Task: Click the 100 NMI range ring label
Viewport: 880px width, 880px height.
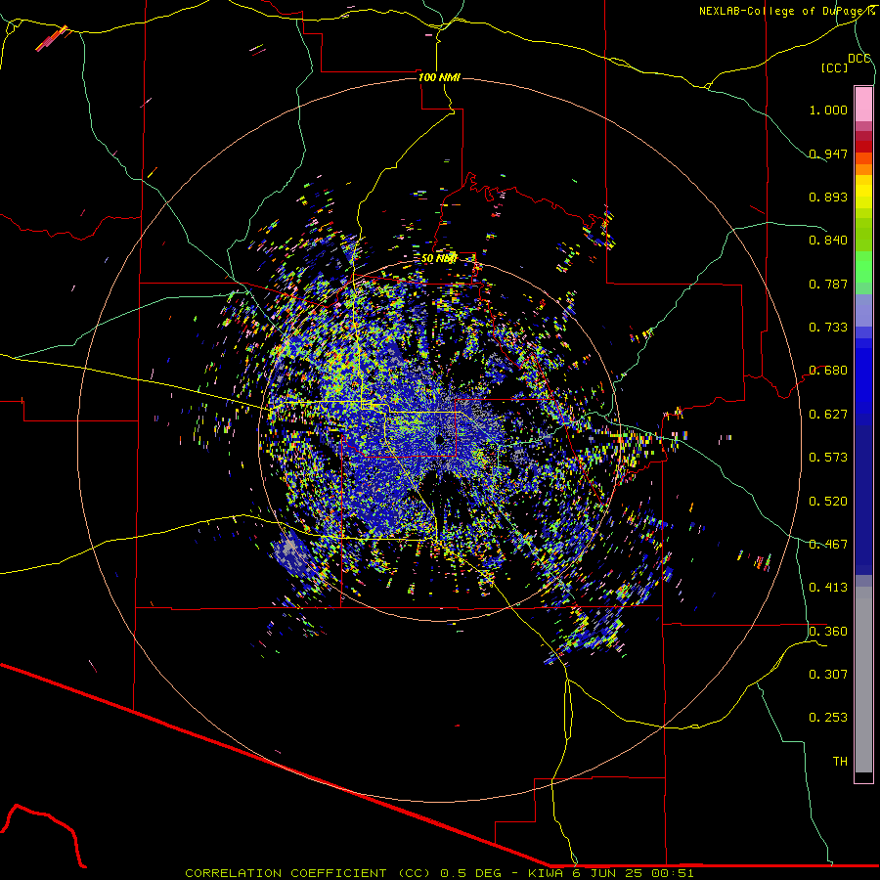Action: pos(439,77)
